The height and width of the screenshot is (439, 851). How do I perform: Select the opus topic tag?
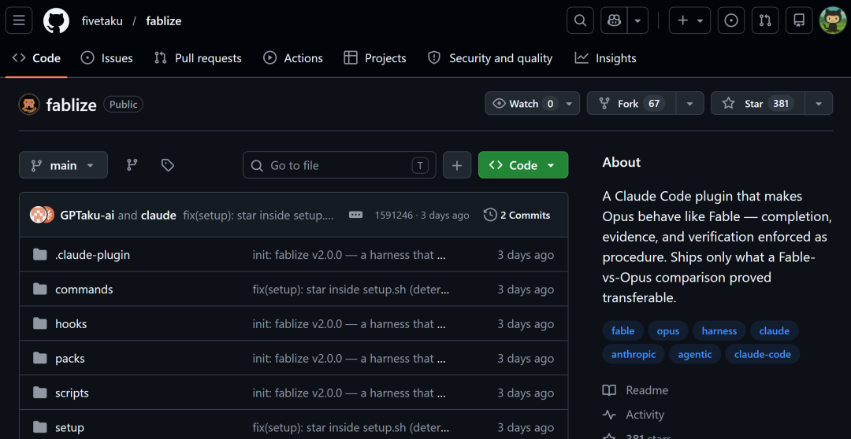(x=668, y=330)
